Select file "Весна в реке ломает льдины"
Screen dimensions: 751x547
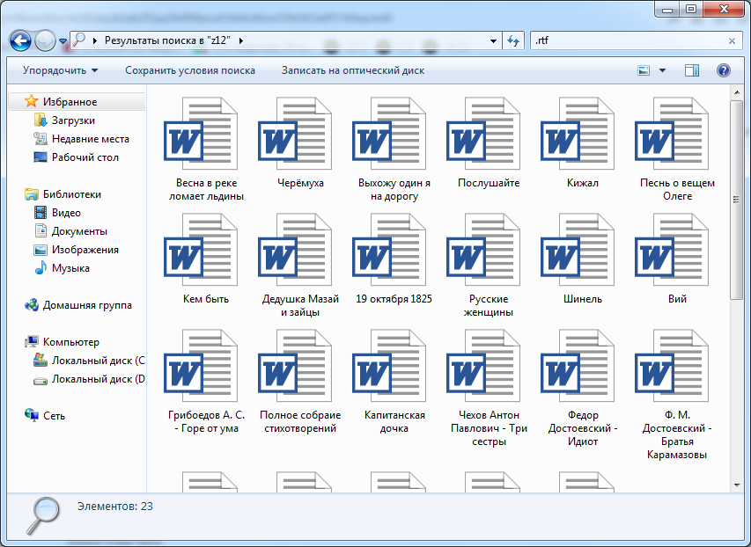[206, 149]
